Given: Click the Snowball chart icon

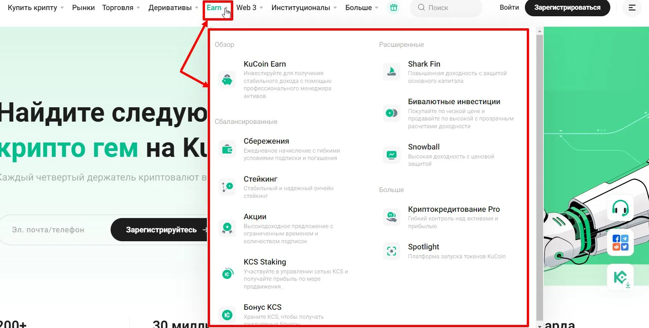Looking at the screenshot, I should pos(391,155).
